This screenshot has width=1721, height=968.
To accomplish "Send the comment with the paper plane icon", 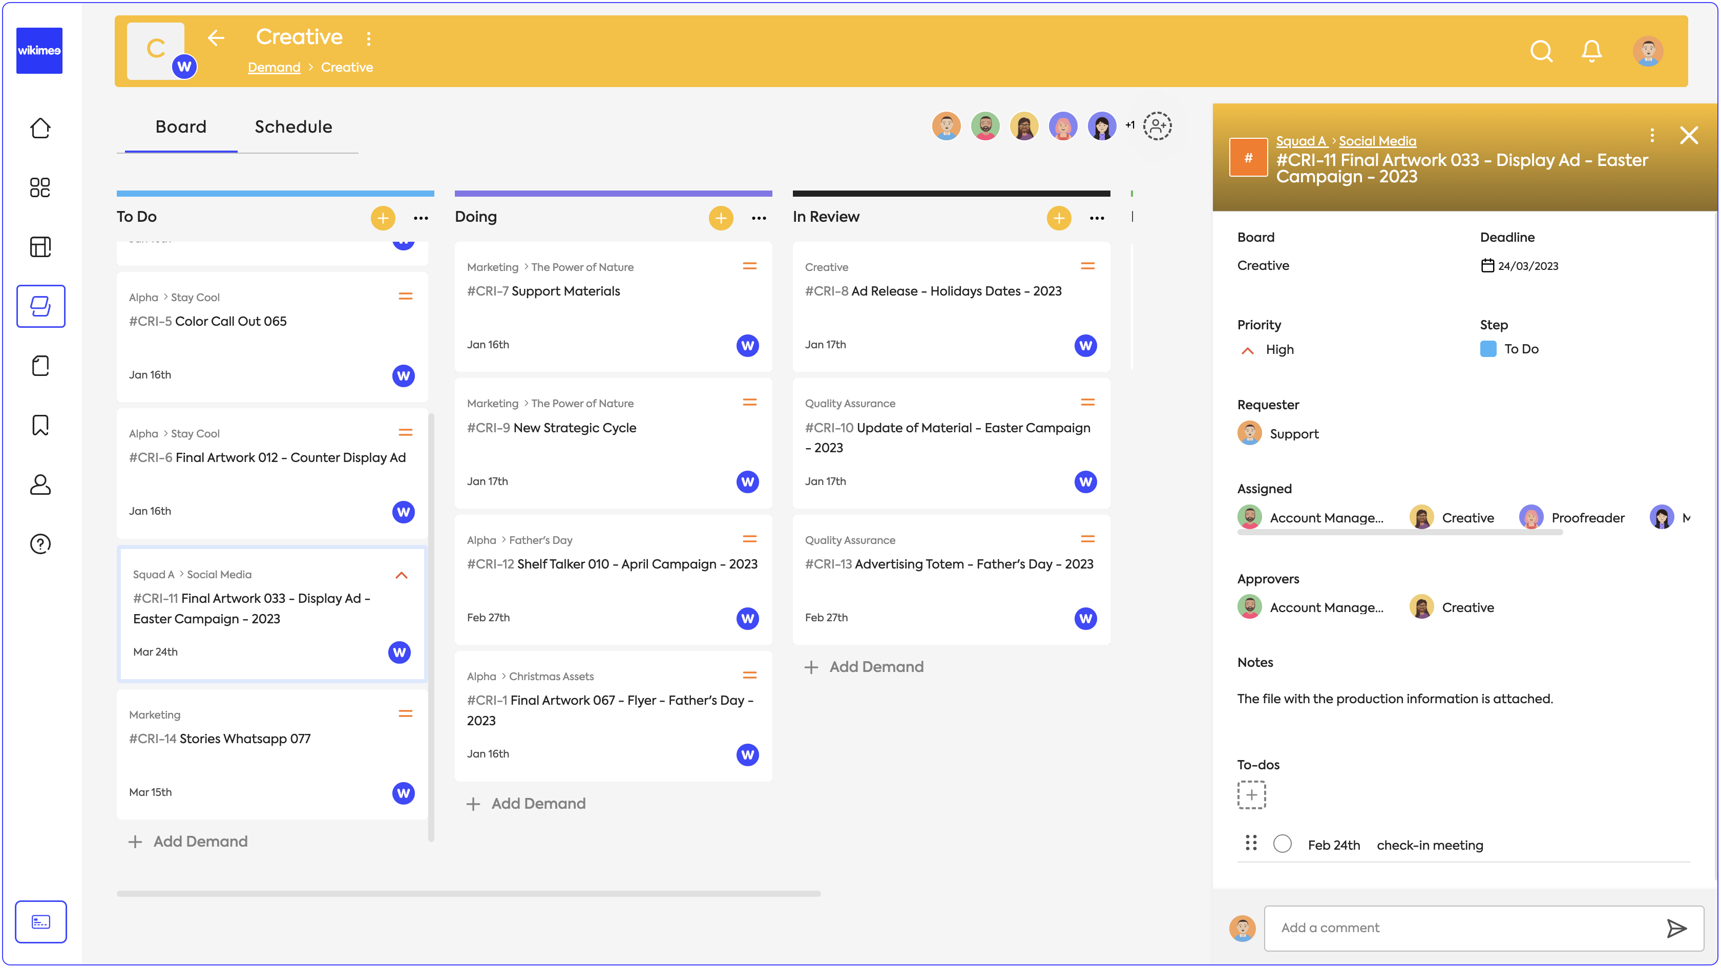I will pyautogui.click(x=1676, y=928).
